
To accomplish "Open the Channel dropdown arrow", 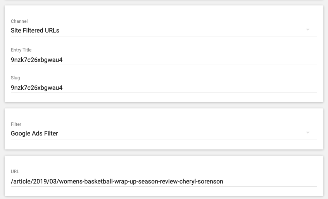I will [308, 30].
